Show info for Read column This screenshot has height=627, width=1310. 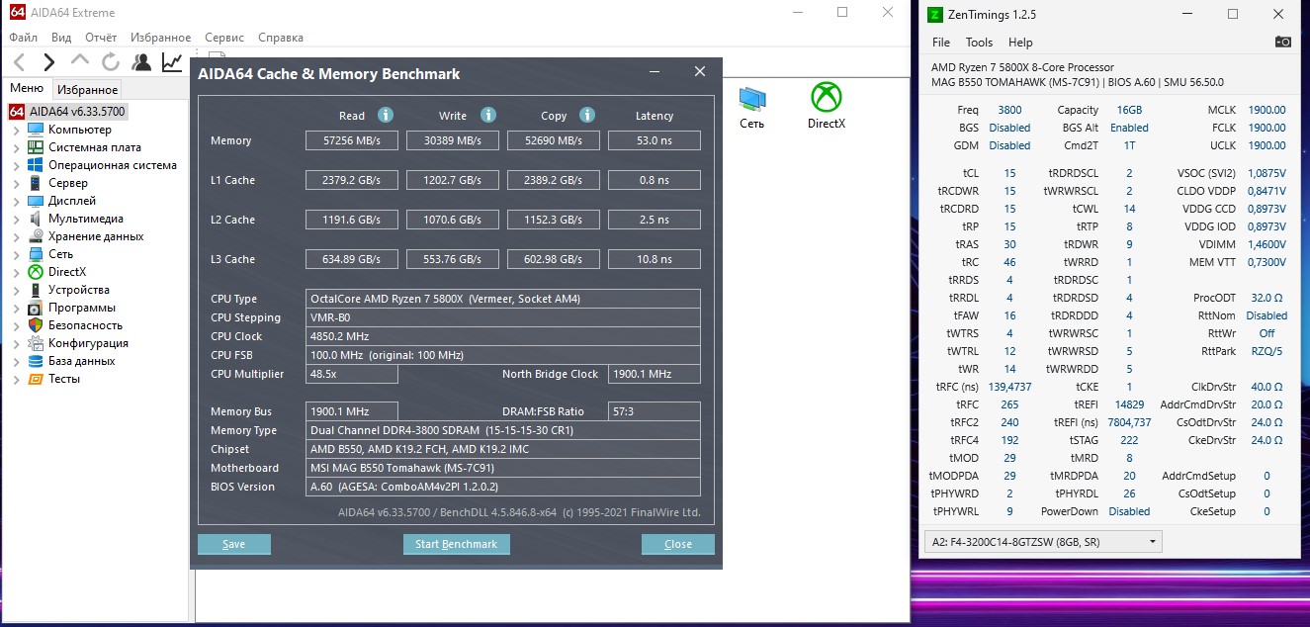[x=386, y=115]
